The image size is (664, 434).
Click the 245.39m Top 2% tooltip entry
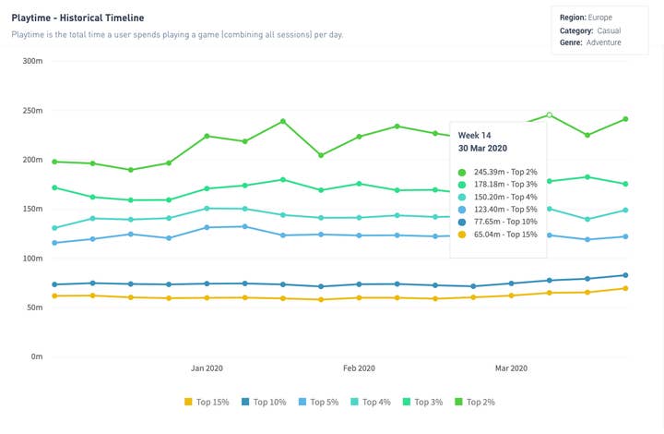click(x=498, y=172)
